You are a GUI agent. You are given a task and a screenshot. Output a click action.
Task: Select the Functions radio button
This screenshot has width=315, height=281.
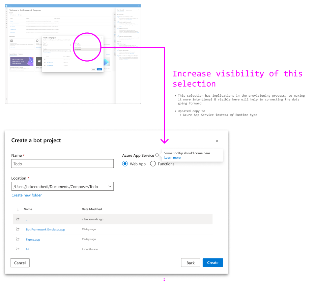pos(153,164)
